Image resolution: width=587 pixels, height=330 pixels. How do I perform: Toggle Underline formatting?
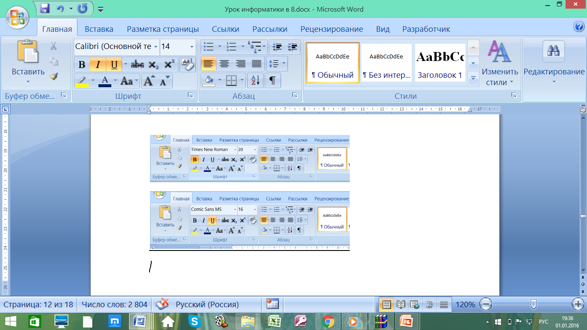pos(114,65)
